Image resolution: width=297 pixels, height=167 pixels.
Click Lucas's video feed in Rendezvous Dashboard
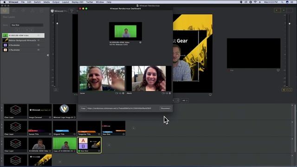click(102, 78)
